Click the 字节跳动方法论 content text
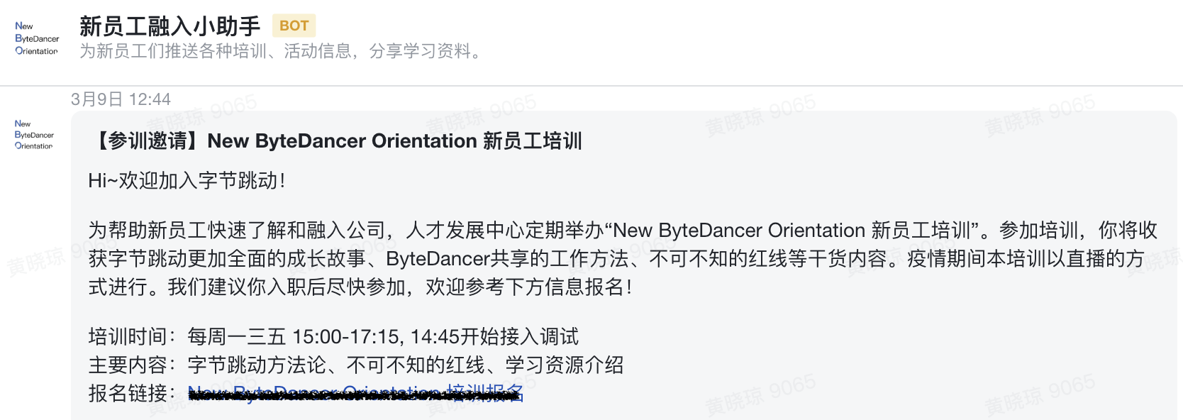Screen dimensions: 1183x420 (257, 365)
